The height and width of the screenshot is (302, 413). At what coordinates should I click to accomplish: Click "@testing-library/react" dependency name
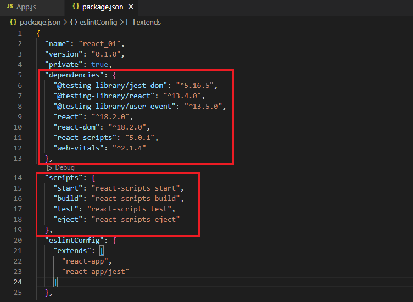click(104, 96)
